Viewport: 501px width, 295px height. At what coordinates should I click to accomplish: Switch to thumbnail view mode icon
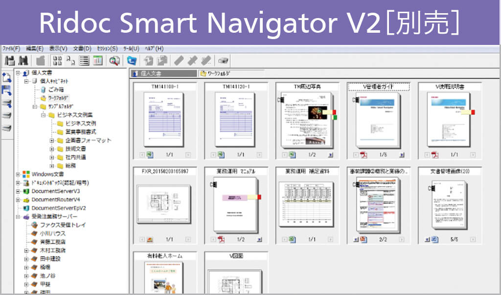point(57,61)
